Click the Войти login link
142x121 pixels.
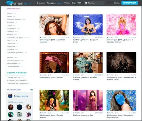point(117,3)
